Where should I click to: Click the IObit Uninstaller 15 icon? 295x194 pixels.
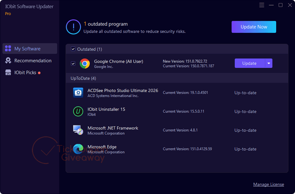[78, 111]
